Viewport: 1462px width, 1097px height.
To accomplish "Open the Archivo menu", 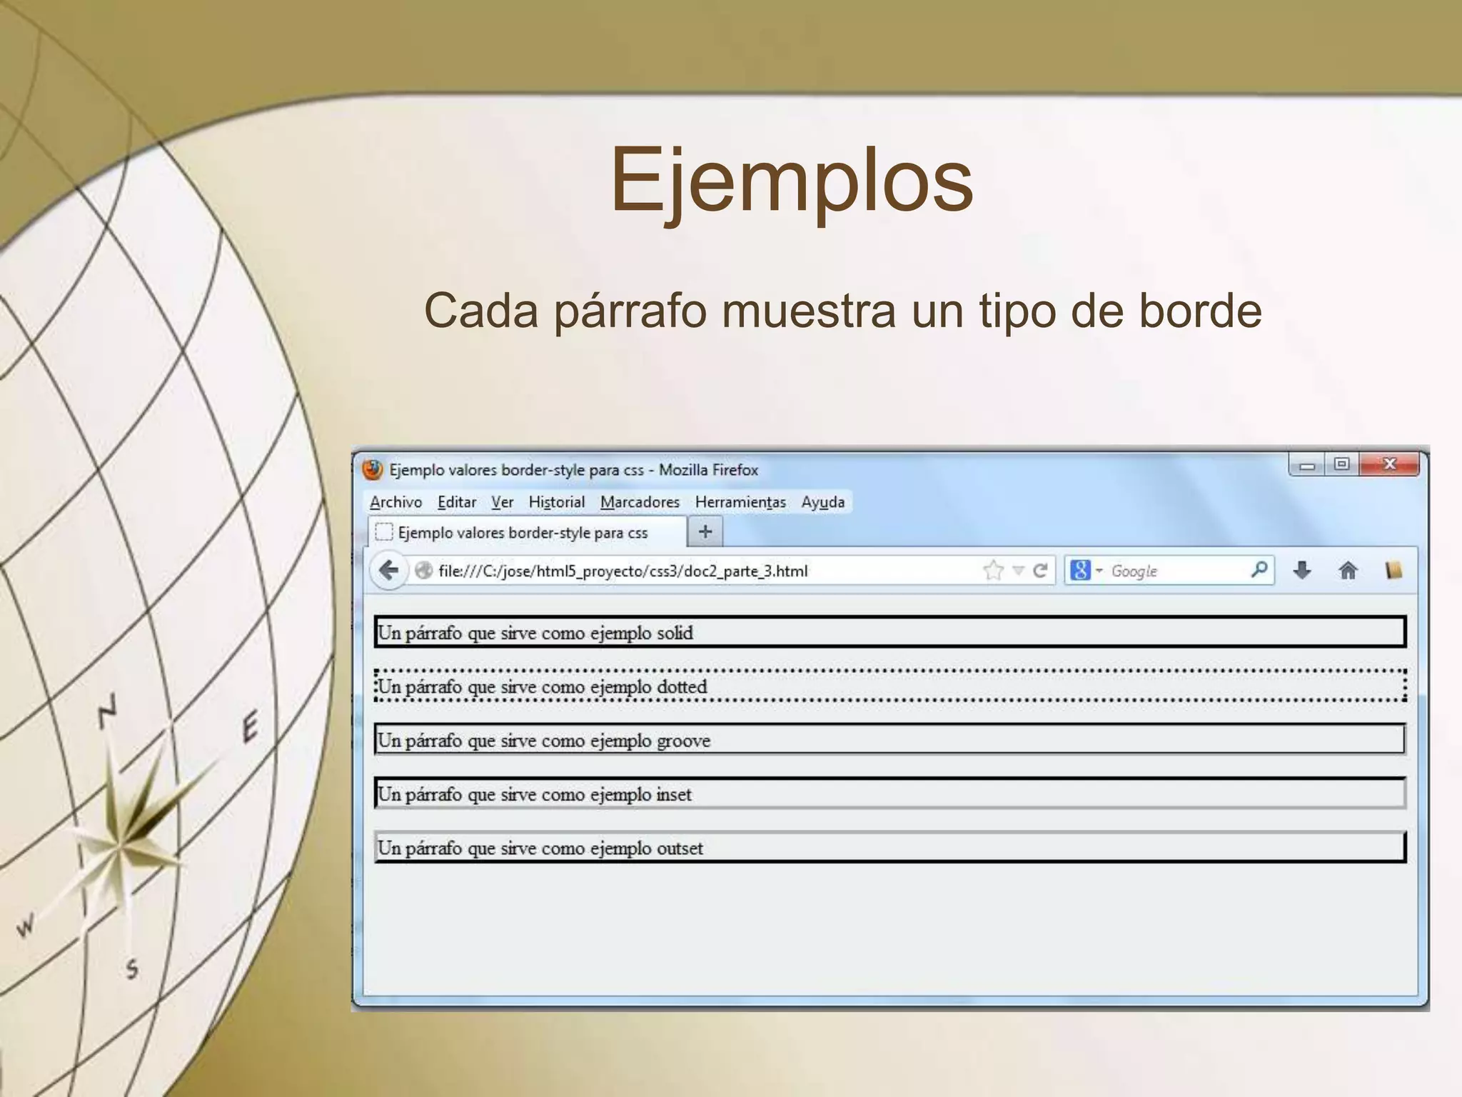I will (395, 502).
